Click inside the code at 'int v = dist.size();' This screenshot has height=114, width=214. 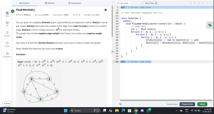click(143, 29)
